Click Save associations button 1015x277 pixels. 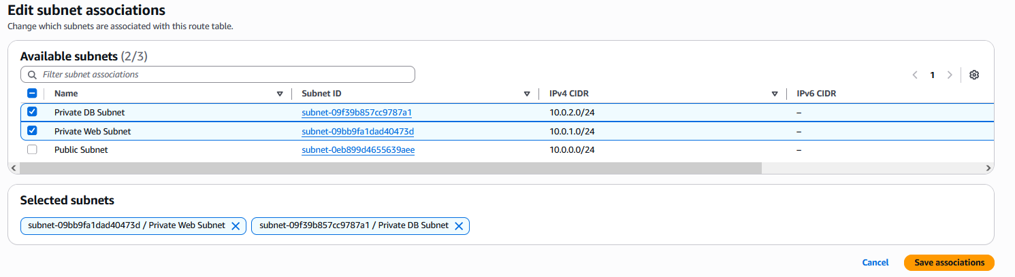(x=949, y=263)
